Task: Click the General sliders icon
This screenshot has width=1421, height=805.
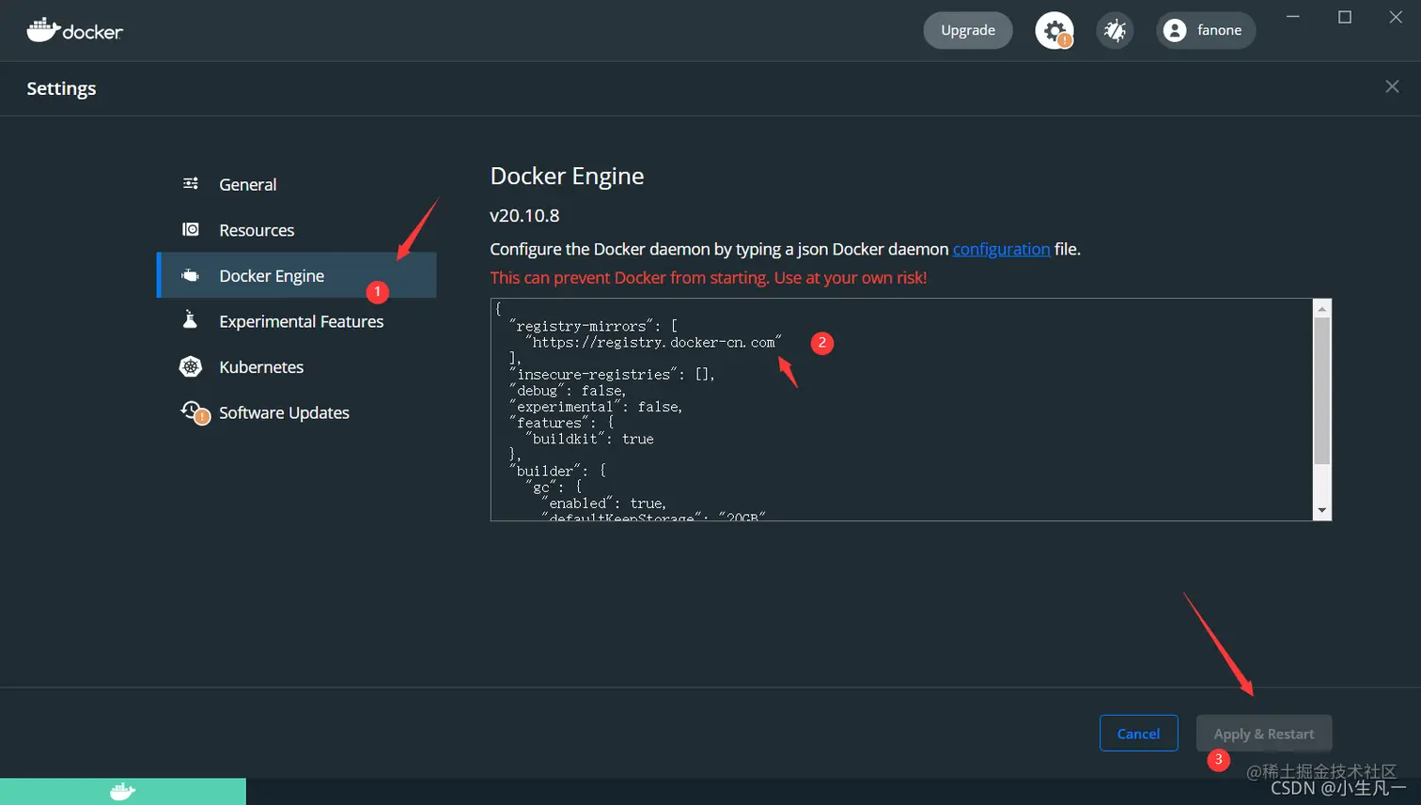Action: (x=191, y=184)
